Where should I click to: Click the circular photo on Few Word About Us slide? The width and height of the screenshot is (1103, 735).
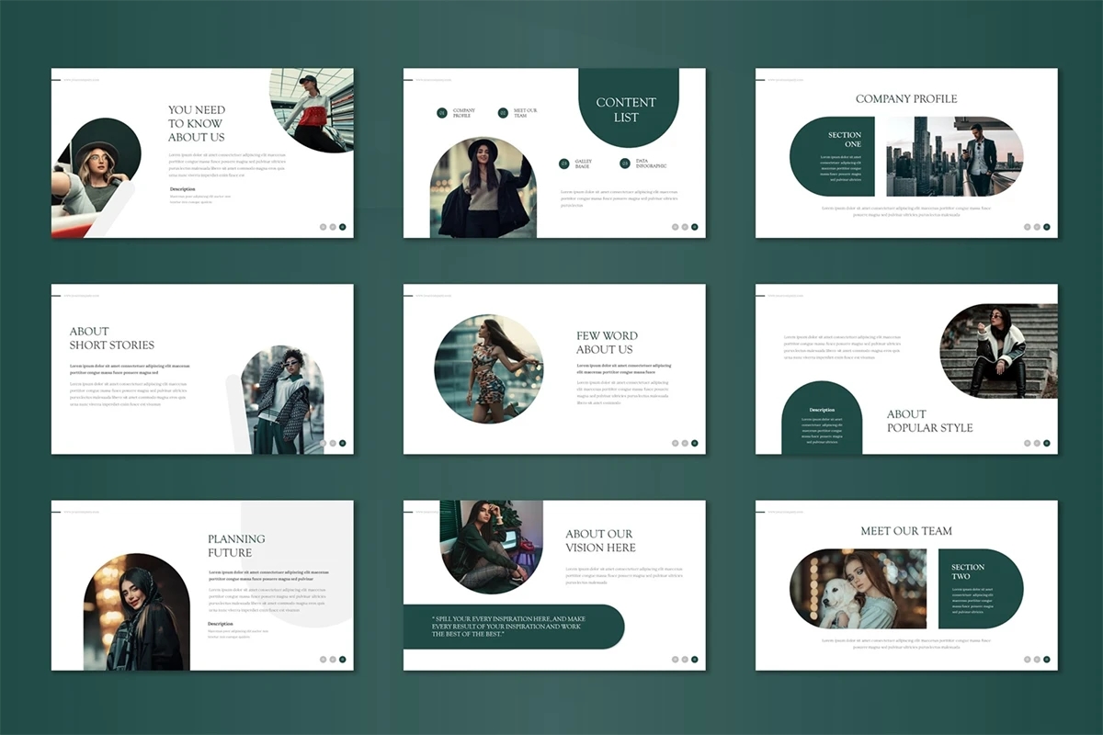[488, 368]
